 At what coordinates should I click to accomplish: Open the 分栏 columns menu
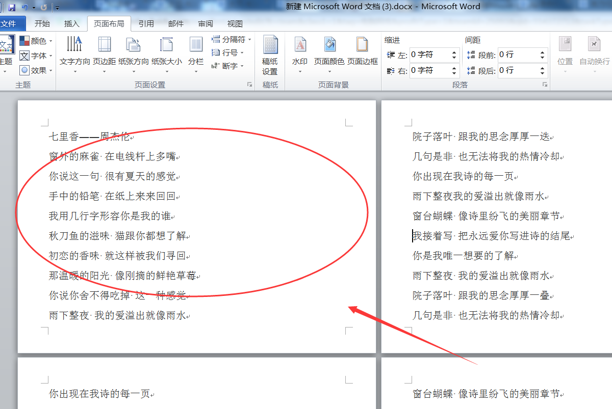196,55
